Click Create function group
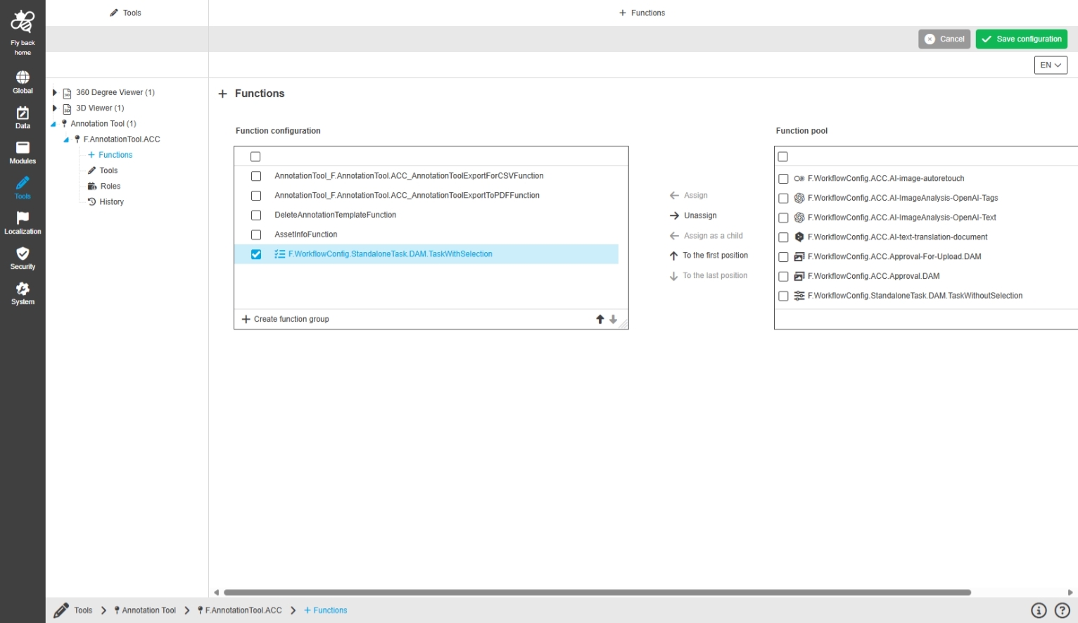This screenshot has height=623, width=1078. point(285,320)
